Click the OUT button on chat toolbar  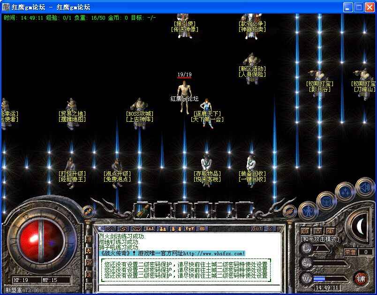pos(256,229)
